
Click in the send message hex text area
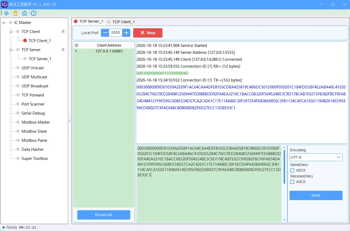click(x=209, y=184)
